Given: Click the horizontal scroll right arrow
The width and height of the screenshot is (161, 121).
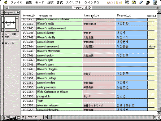Looking at the screenshot, I should coord(155,117).
